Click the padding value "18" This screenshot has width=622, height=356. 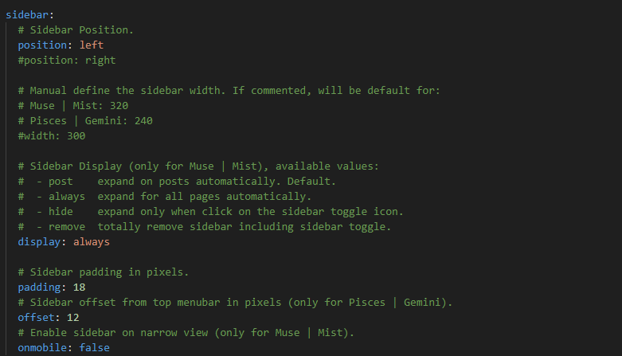coord(79,287)
